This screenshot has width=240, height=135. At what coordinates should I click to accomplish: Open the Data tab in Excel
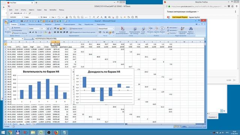pyautogui.click(x=57, y=24)
